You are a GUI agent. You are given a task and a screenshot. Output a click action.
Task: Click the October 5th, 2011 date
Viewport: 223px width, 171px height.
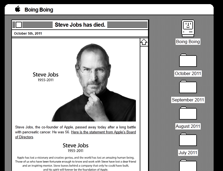28,34
